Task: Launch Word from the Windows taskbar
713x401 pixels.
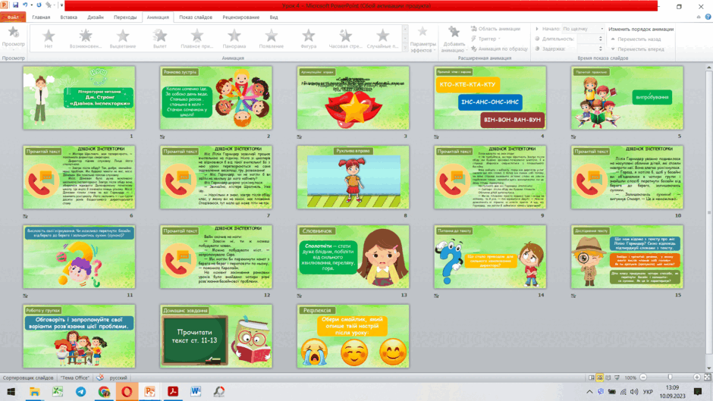Action: pyautogui.click(x=196, y=391)
